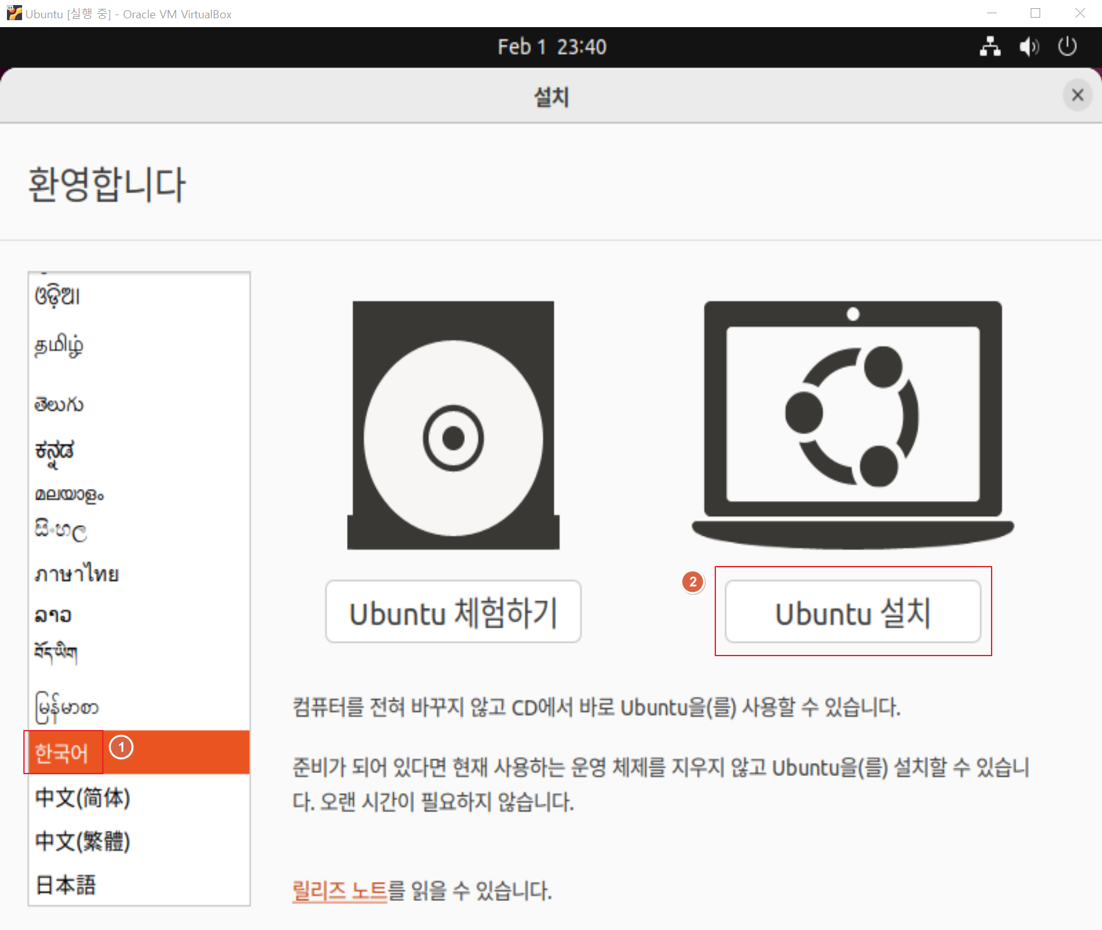Screen dimensions: 1102x930
Task: Open the volume speaker icon in top bar
Action: 1029,47
